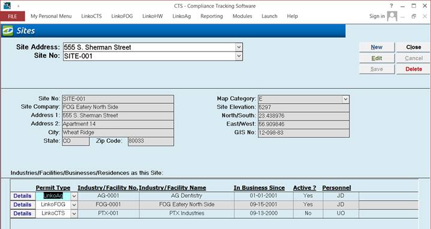
Task: Open the Reporting menu
Action: point(212,16)
